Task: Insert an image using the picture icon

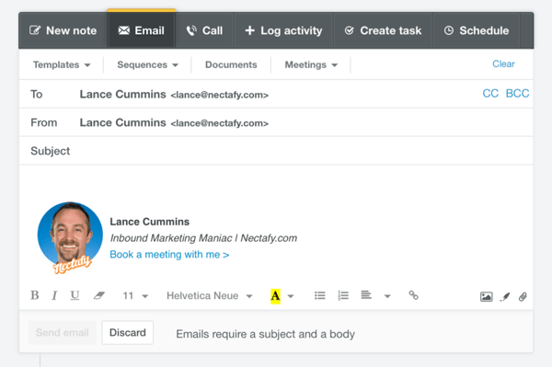Action: click(x=486, y=296)
